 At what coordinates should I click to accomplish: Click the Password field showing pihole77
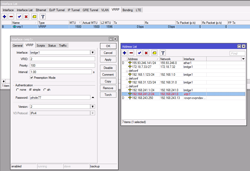coord(60,98)
